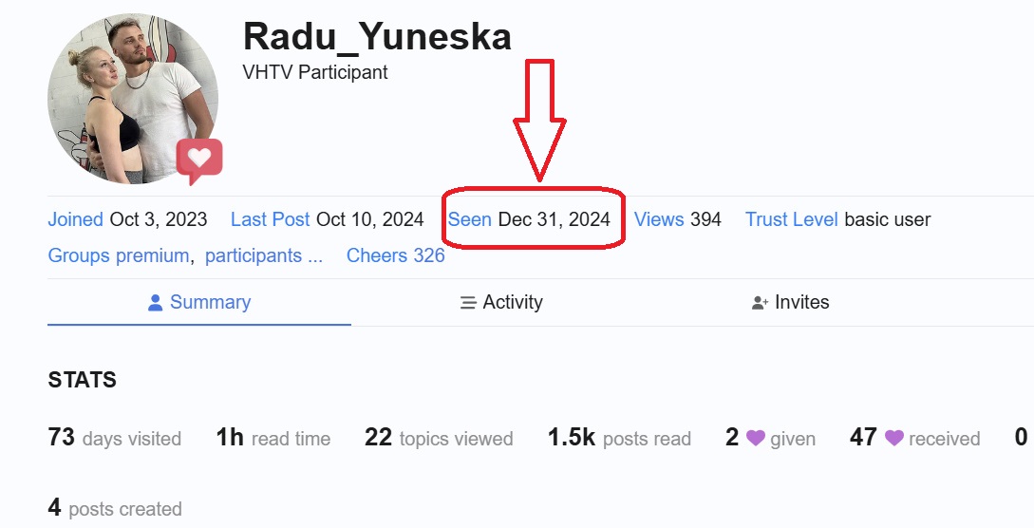Click the Trust Level label
This screenshot has height=528, width=1034.
coord(791,219)
